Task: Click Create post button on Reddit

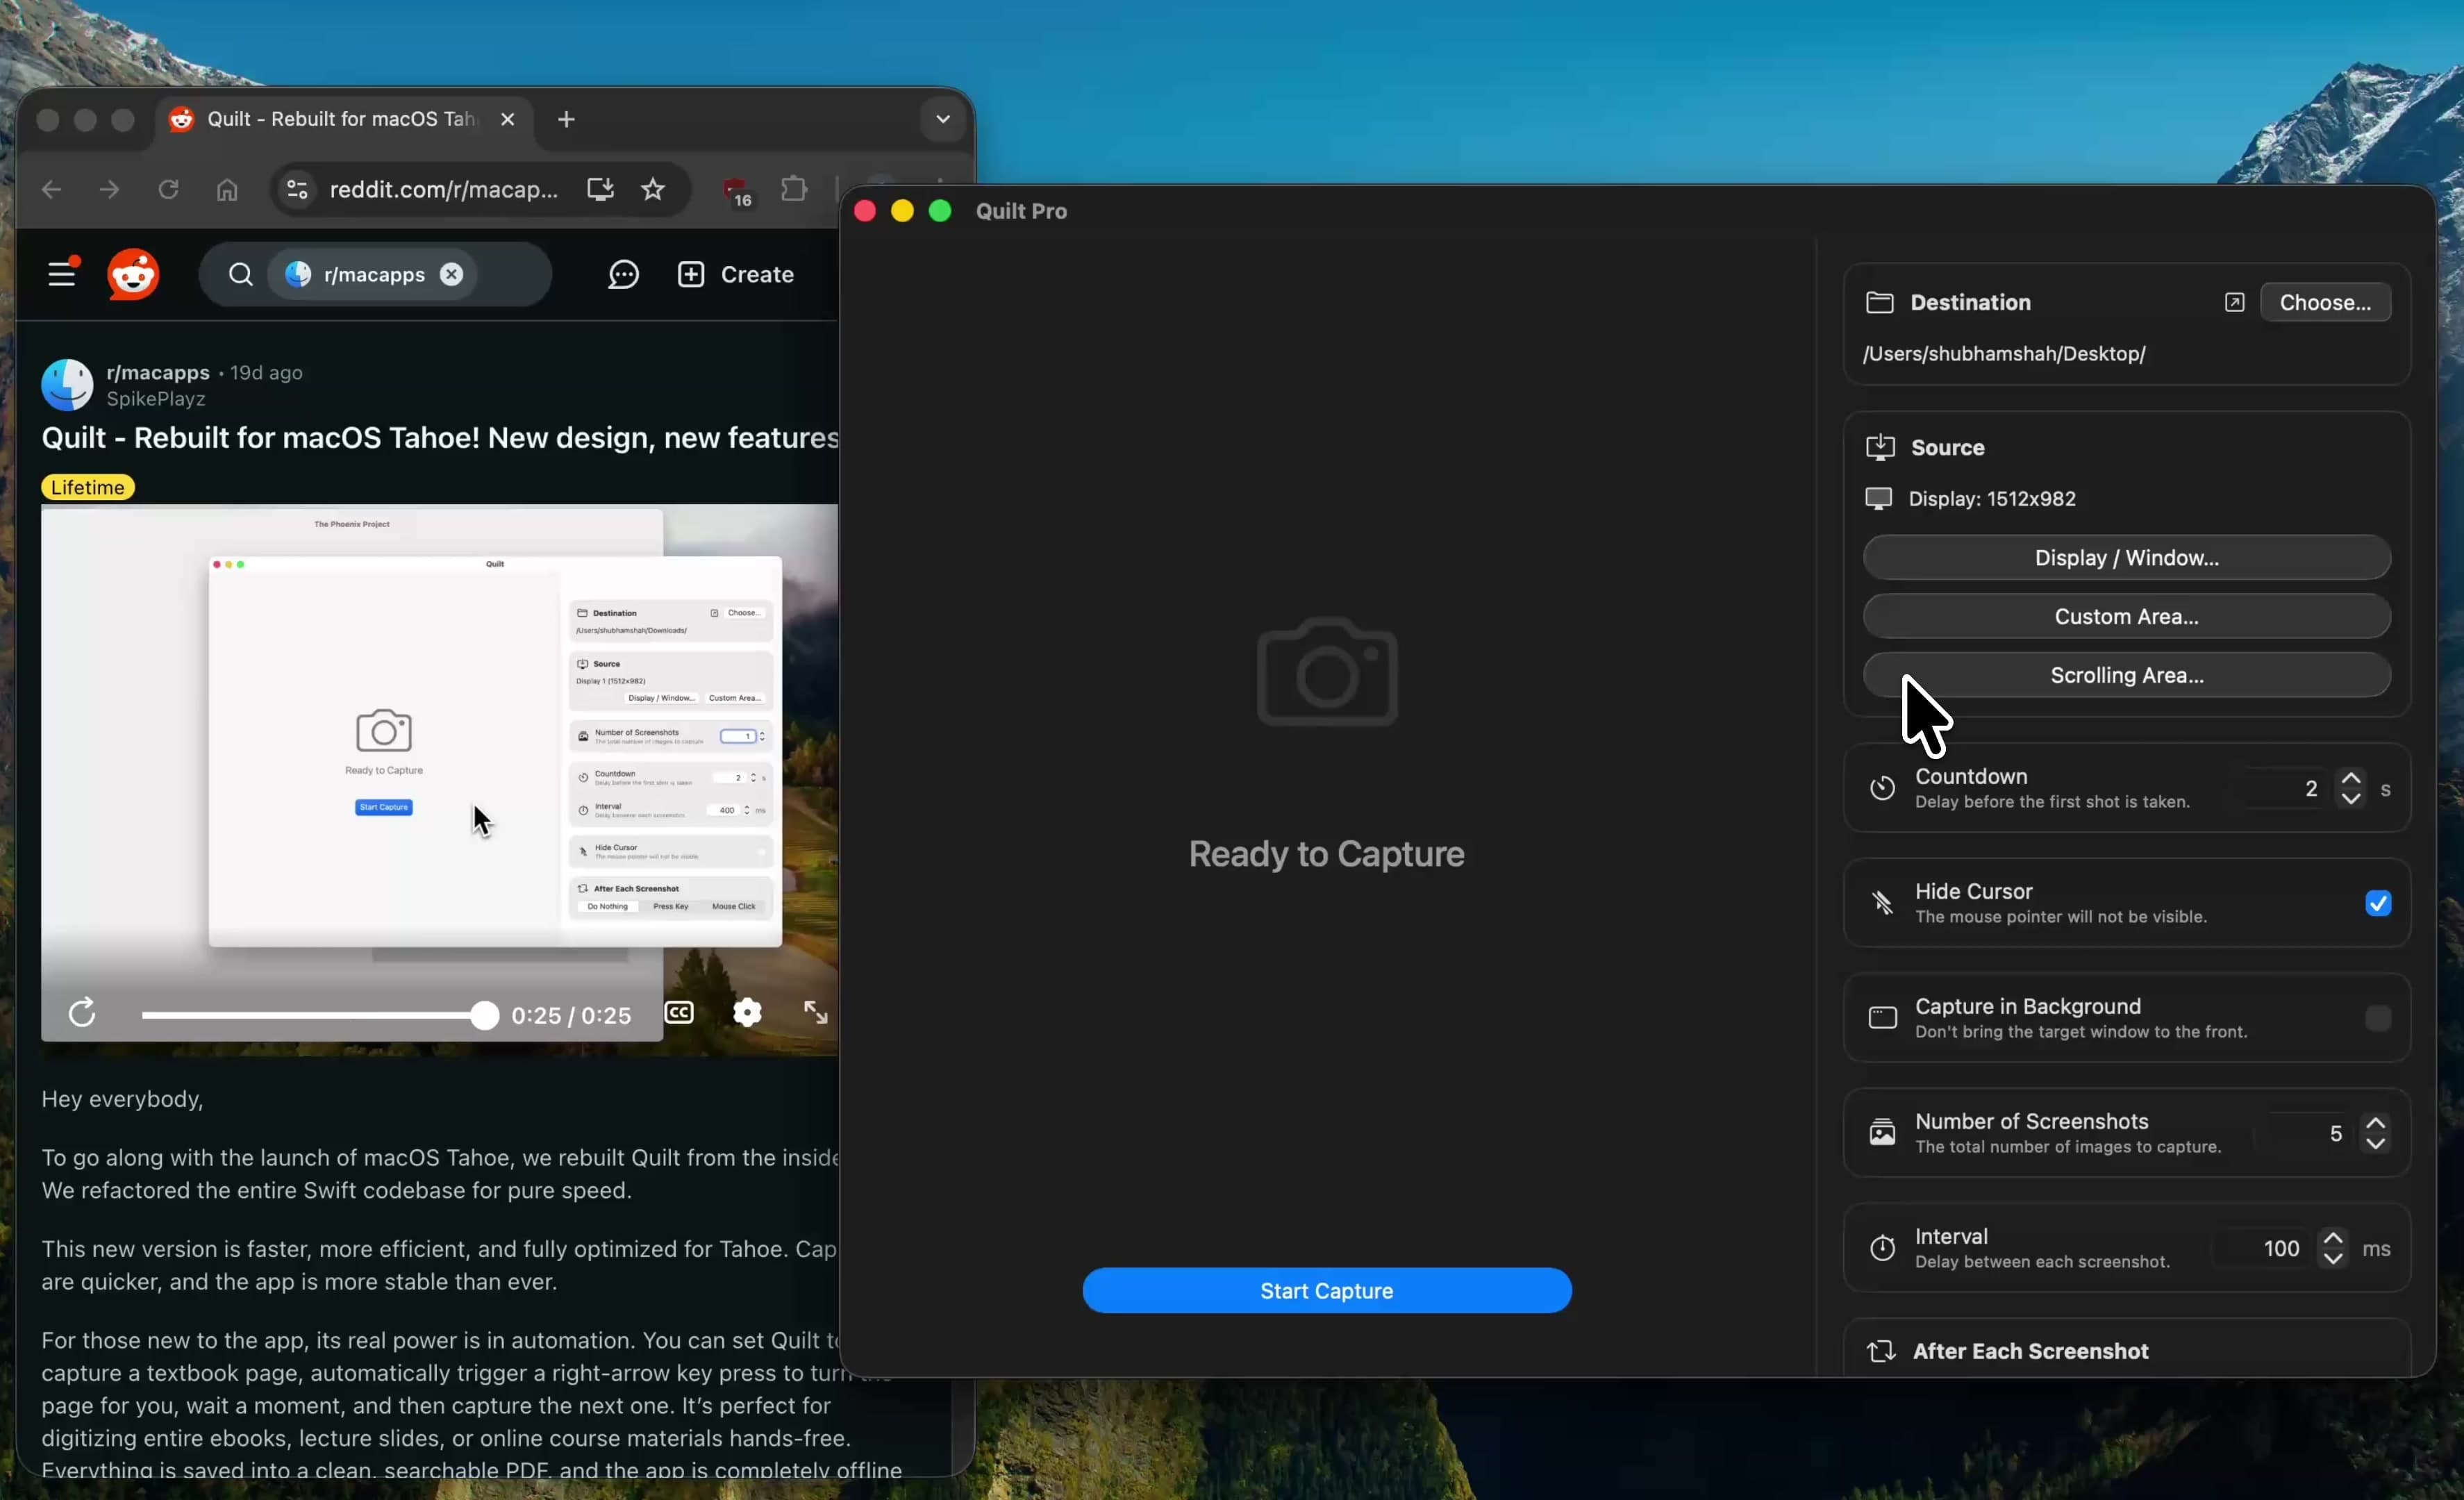Action: 736,274
